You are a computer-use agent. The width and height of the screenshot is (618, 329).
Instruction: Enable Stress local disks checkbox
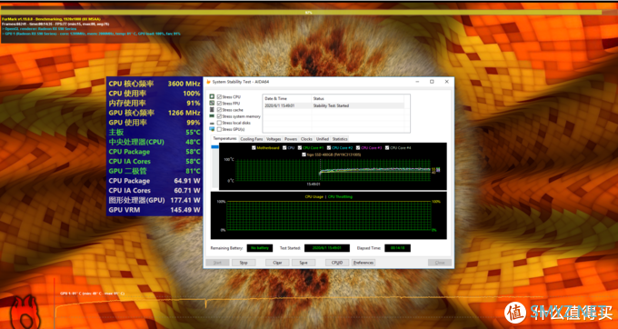[219, 123]
